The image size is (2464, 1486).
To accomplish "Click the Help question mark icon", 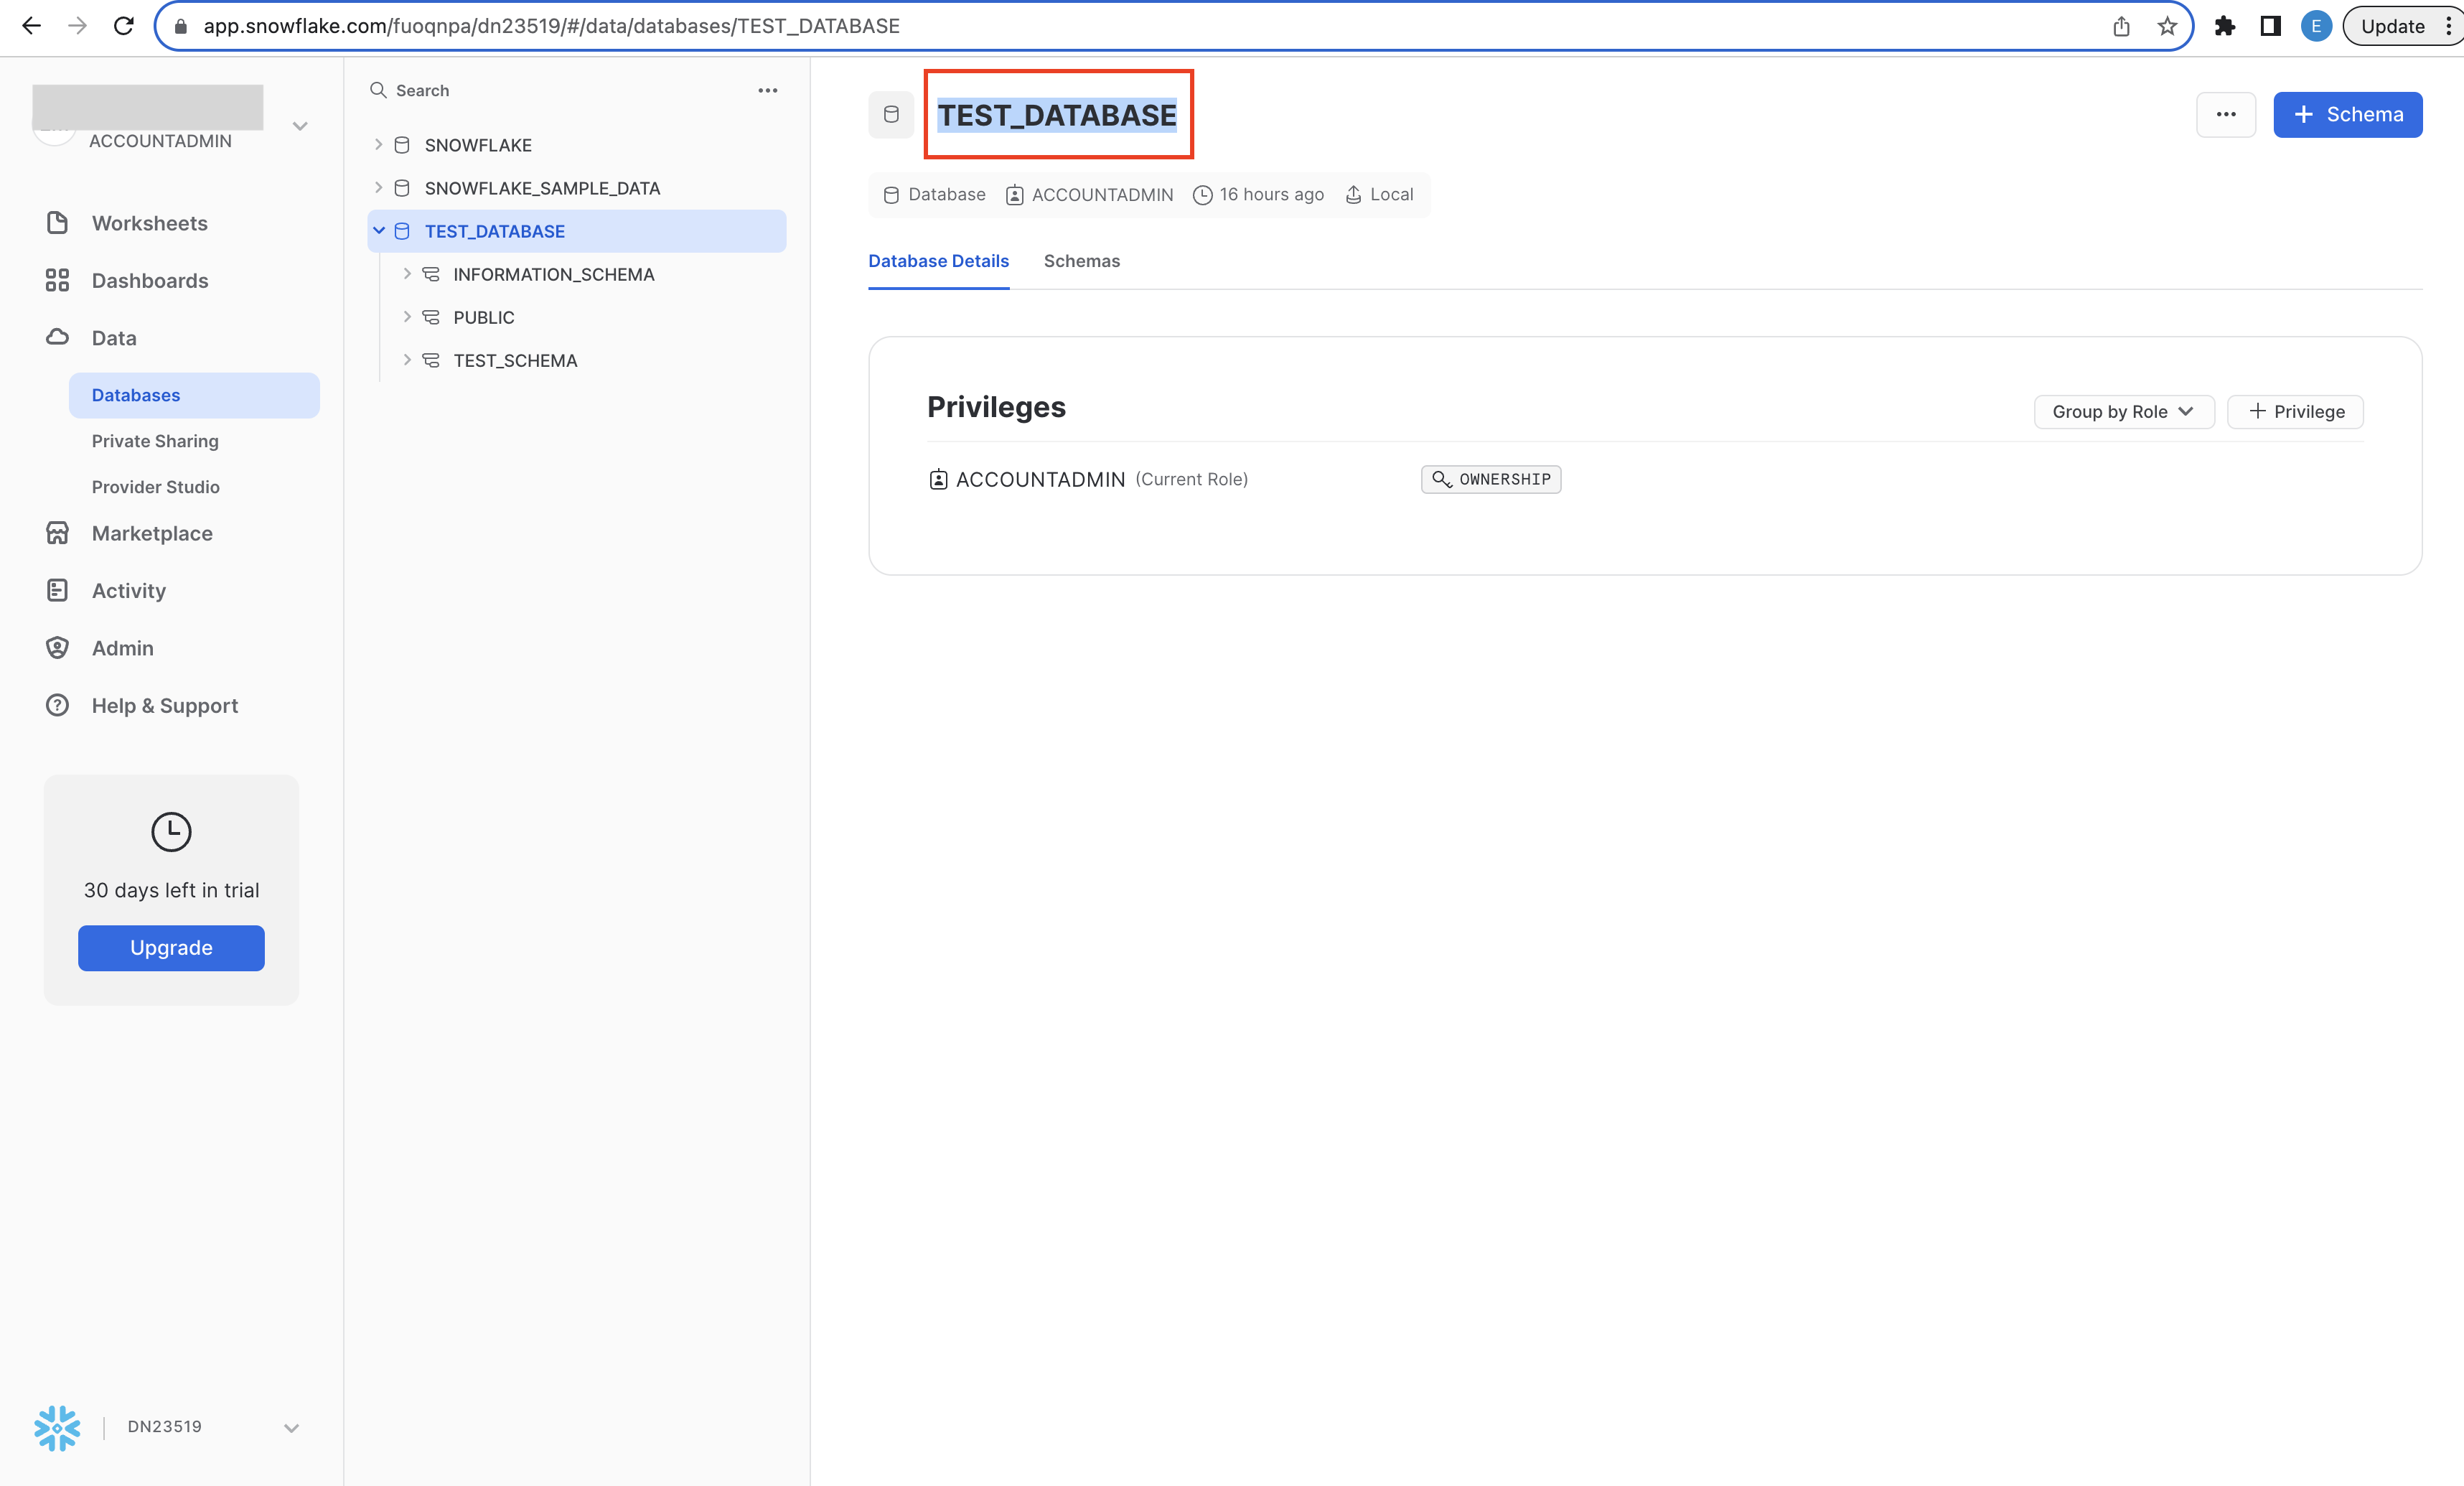I will coord(57,705).
